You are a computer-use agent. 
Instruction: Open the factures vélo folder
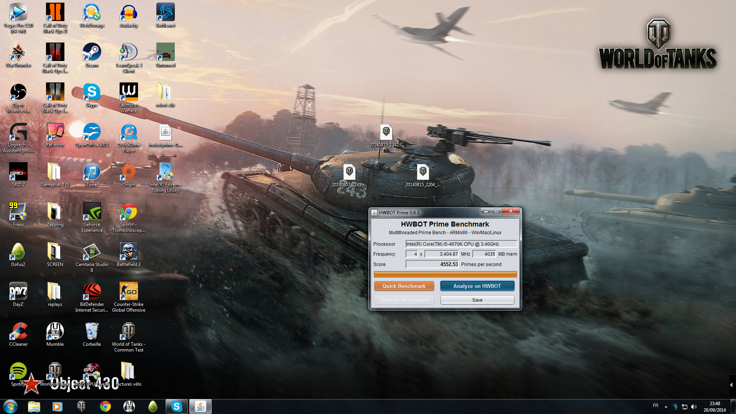pos(129,374)
